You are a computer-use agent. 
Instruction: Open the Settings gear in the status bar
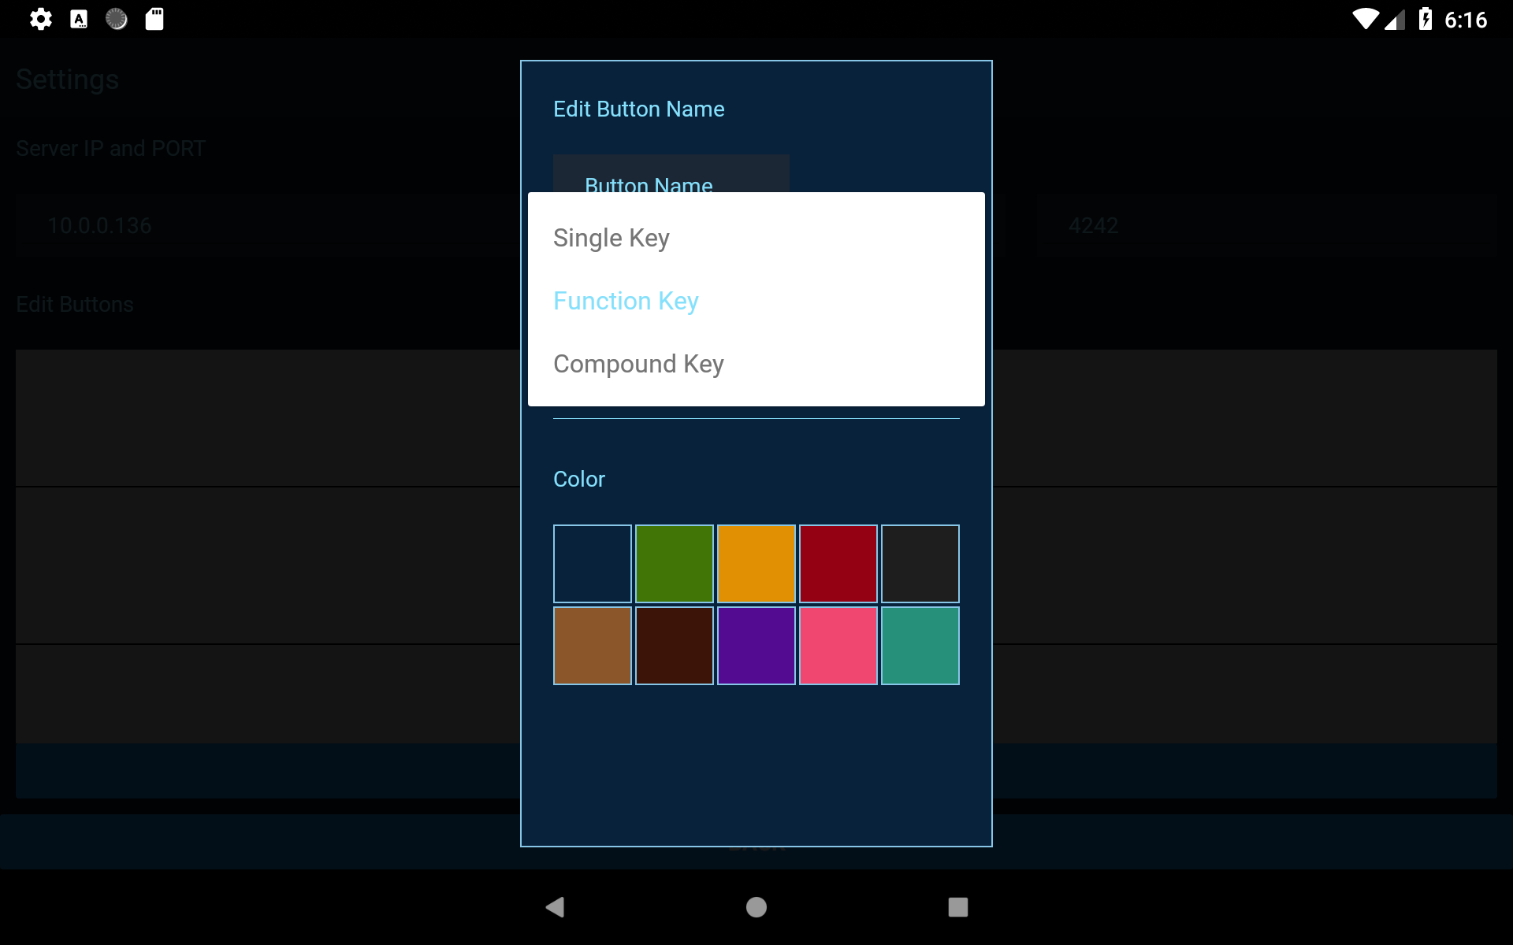pos(41,19)
